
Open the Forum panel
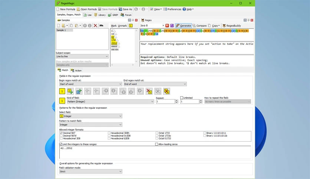click(126, 15)
